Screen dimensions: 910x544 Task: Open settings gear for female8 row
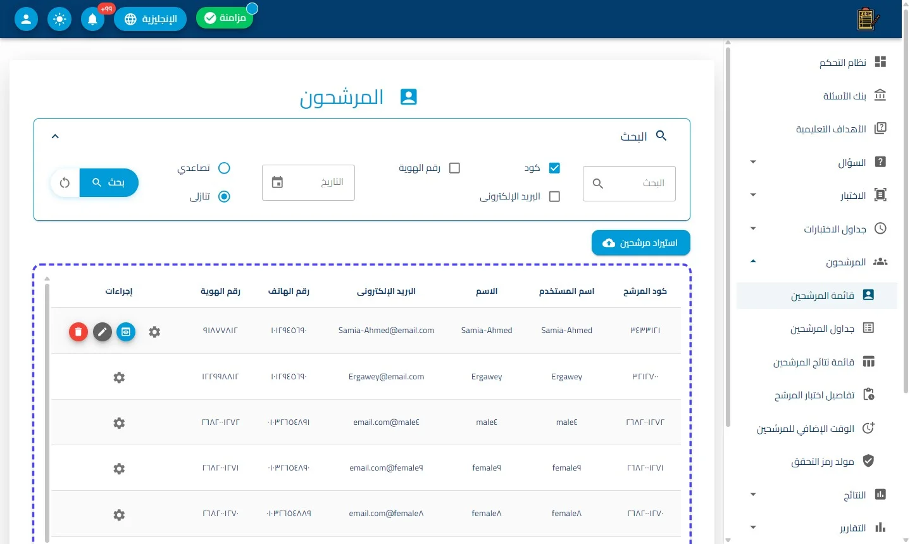pos(119,515)
